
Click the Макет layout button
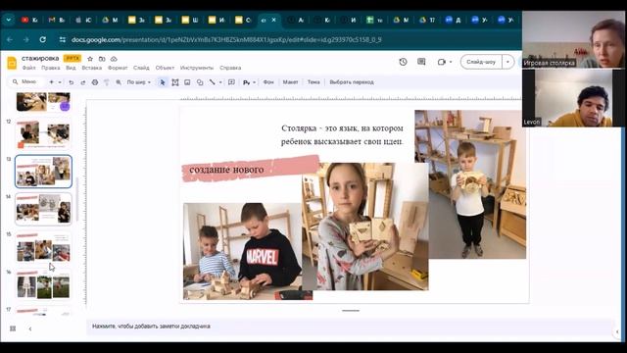point(290,82)
